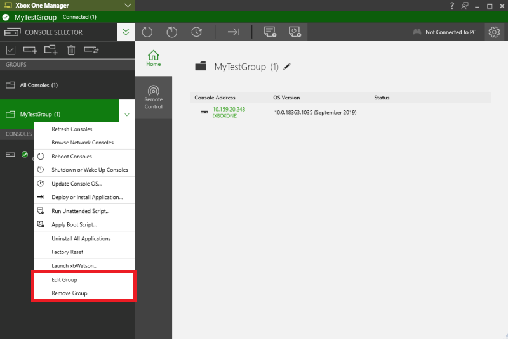The image size is (508, 339).
Task: Toggle the select-all checkbox icon in sidebar
Action: (11, 50)
